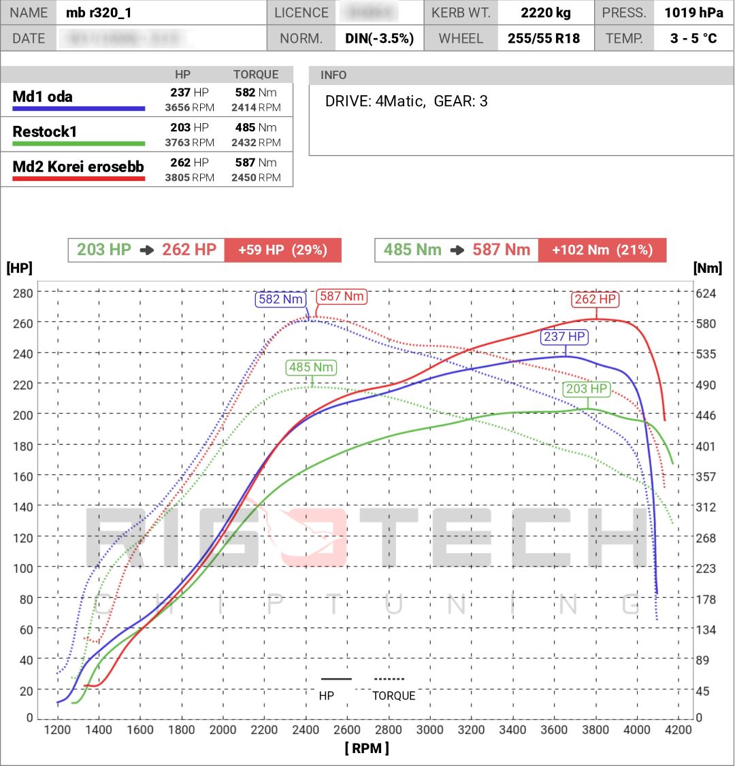Click '3763 RPM' in the Restock1 row
This screenshot has height=766, width=735.
coord(190,143)
